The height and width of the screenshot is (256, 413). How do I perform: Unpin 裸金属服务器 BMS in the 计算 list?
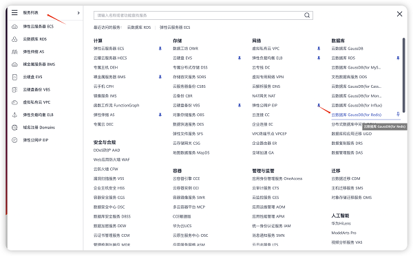(x=160, y=77)
